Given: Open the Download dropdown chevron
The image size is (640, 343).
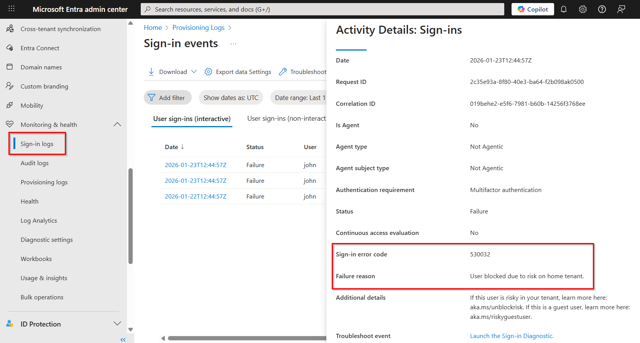Looking at the screenshot, I should click(x=194, y=72).
